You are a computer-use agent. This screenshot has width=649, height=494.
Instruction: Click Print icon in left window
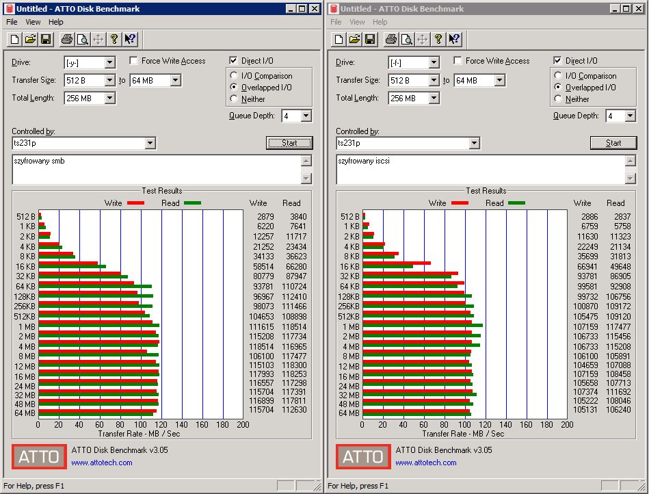(x=66, y=39)
